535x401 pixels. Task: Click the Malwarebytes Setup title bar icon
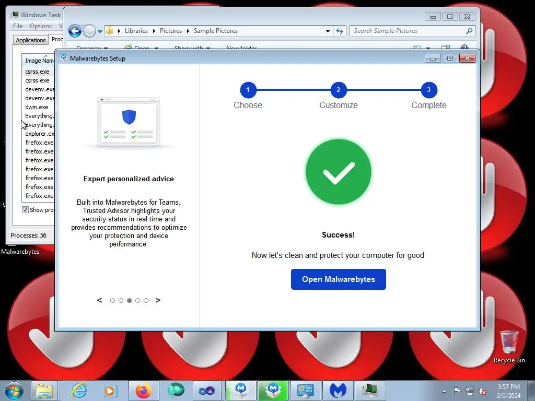click(63, 57)
